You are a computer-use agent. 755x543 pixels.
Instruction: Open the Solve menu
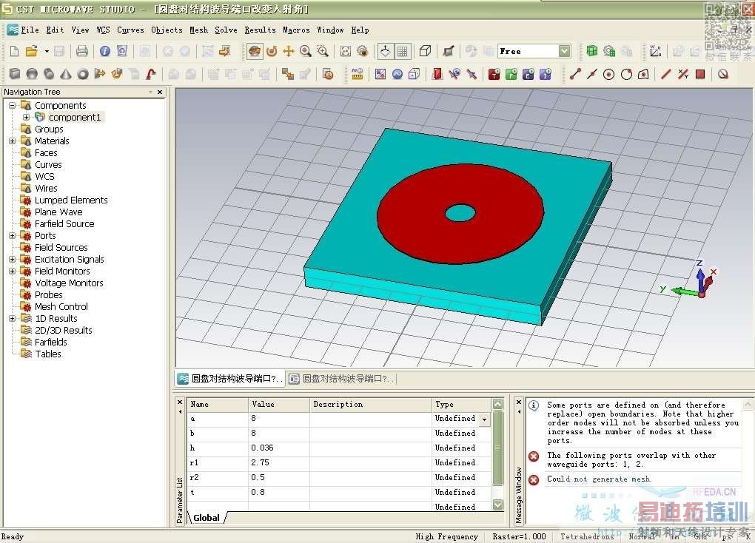click(x=226, y=30)
